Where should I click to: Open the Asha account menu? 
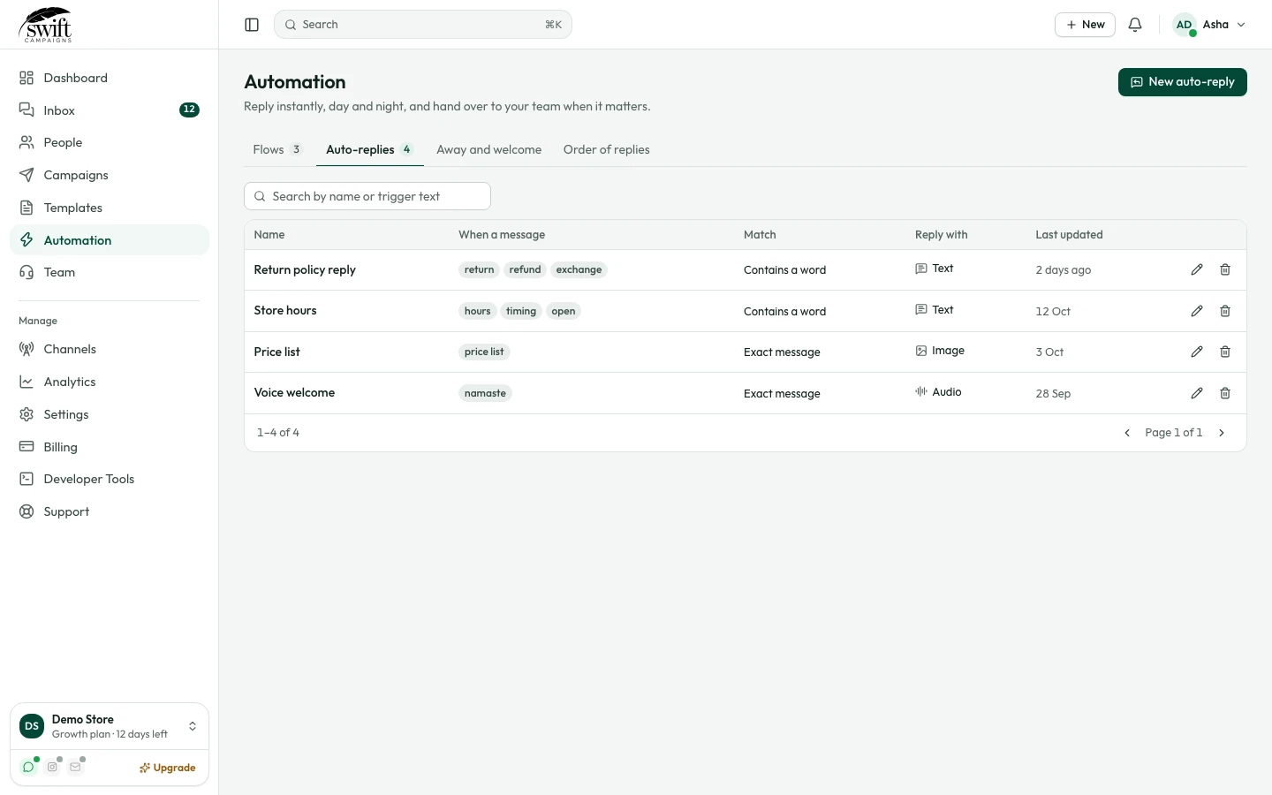click(1208, 25)
